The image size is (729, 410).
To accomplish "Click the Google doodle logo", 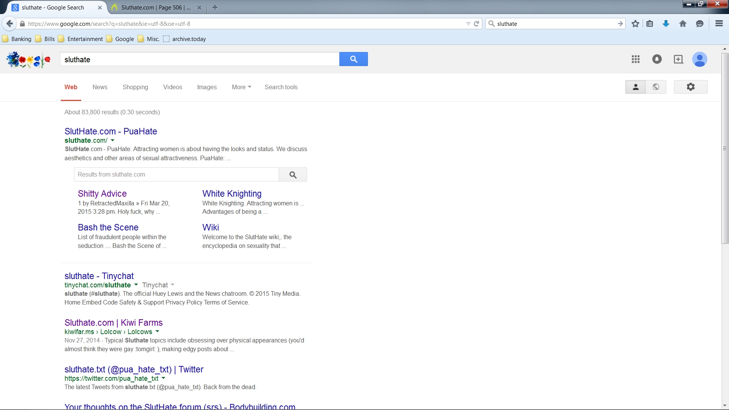I will 28,60.
